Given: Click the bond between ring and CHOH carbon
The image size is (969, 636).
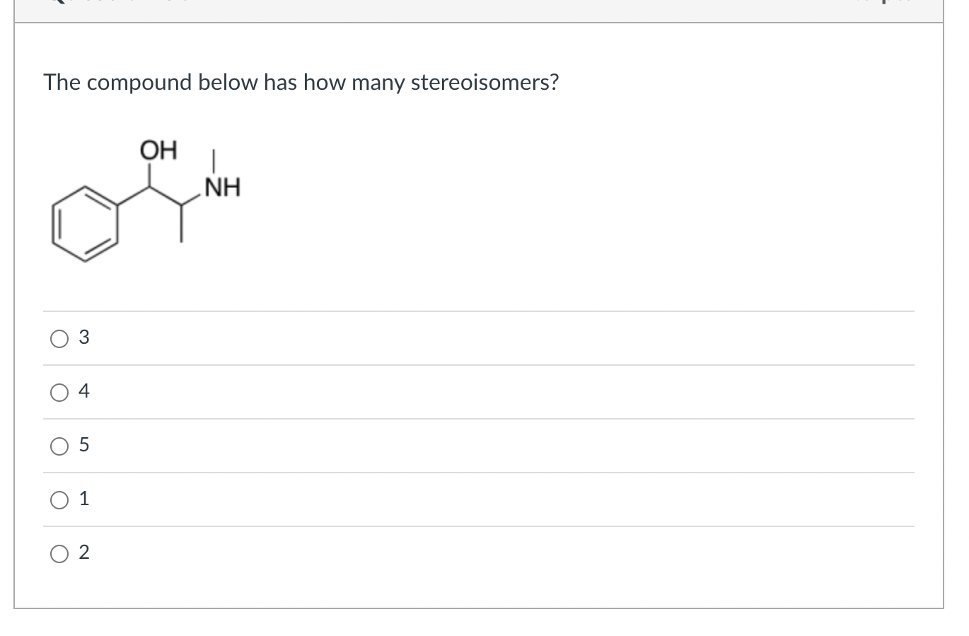Looking at the screenshot, I should pyautogui.click(x=133, y=197).
